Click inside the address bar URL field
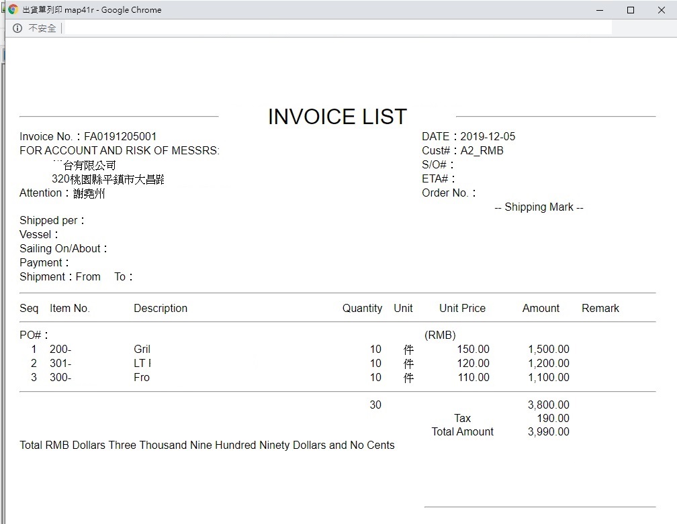This screenshot has width=677, height=524. (336, 28)
